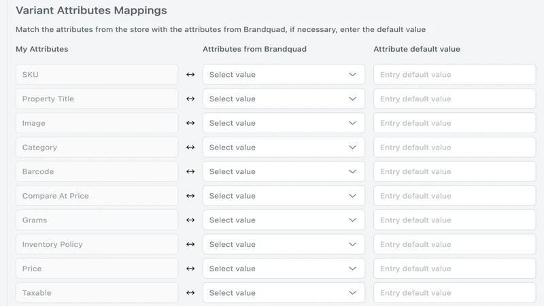
Task: Open Brandquad attribute dropdown for Barcode
Action: (284, 171)
